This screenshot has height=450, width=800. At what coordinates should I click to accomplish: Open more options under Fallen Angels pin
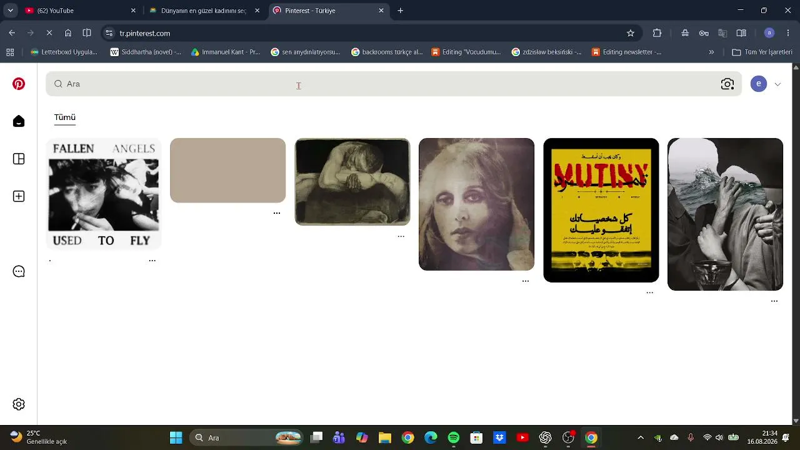152,260
